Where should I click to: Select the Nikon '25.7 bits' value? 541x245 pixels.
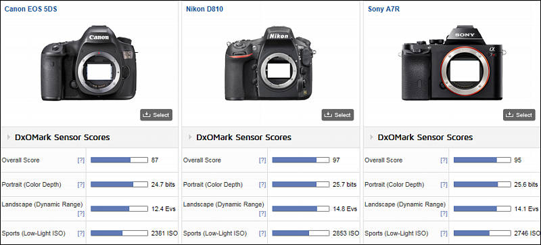345,185
